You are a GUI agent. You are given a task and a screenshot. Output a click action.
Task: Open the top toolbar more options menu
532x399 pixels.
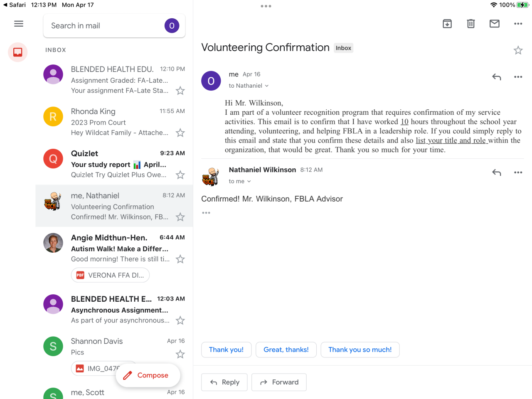click(518, 24)
